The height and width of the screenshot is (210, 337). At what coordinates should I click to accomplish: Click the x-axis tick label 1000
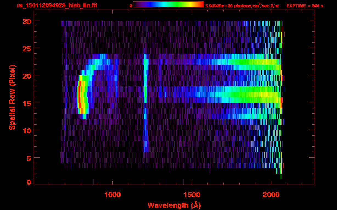[x=113, y=195]
